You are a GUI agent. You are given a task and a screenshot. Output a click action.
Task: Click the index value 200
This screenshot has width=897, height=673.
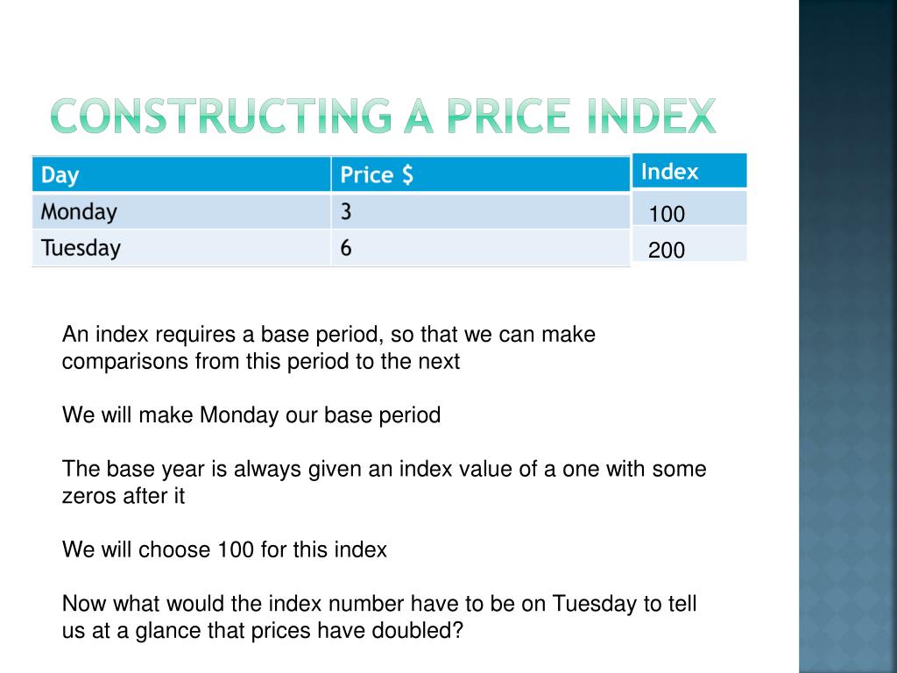pyautogui.click(x=667, y=250)
